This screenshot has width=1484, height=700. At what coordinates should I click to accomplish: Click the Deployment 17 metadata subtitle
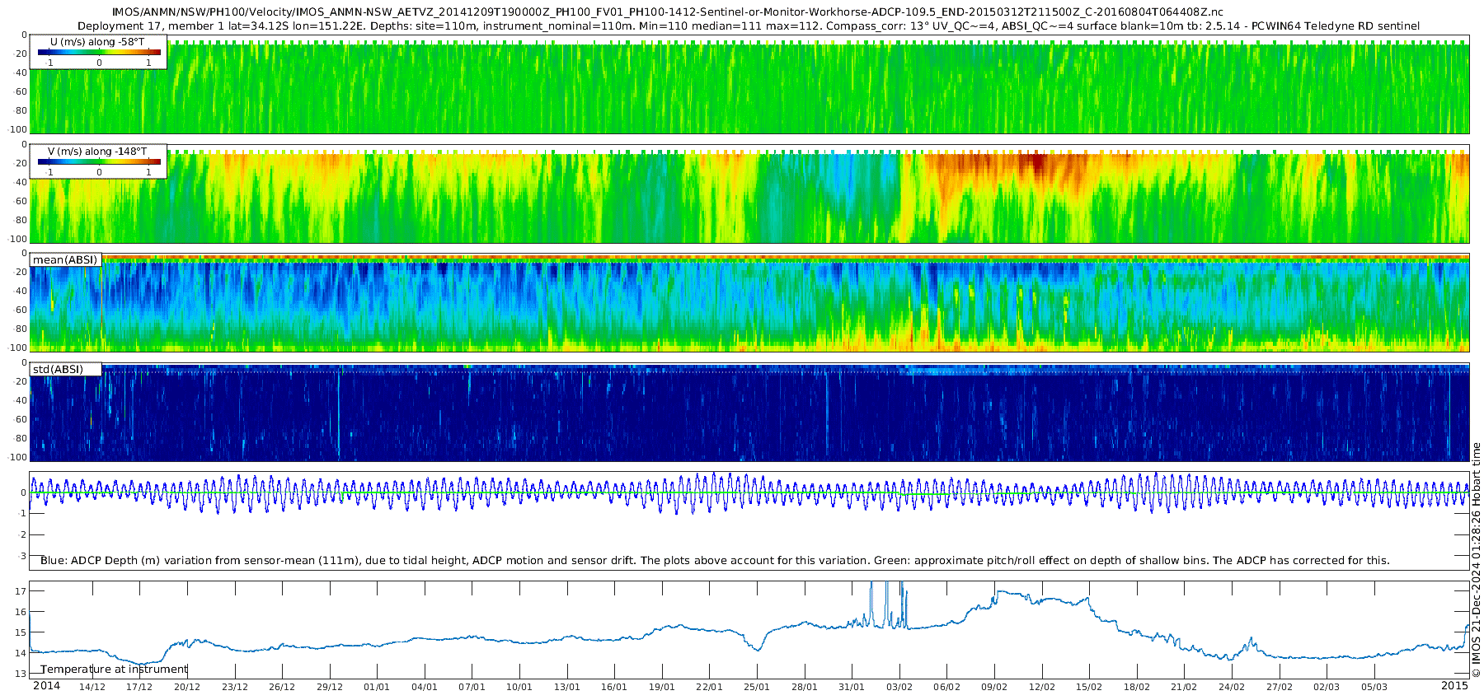coord(749,26)
